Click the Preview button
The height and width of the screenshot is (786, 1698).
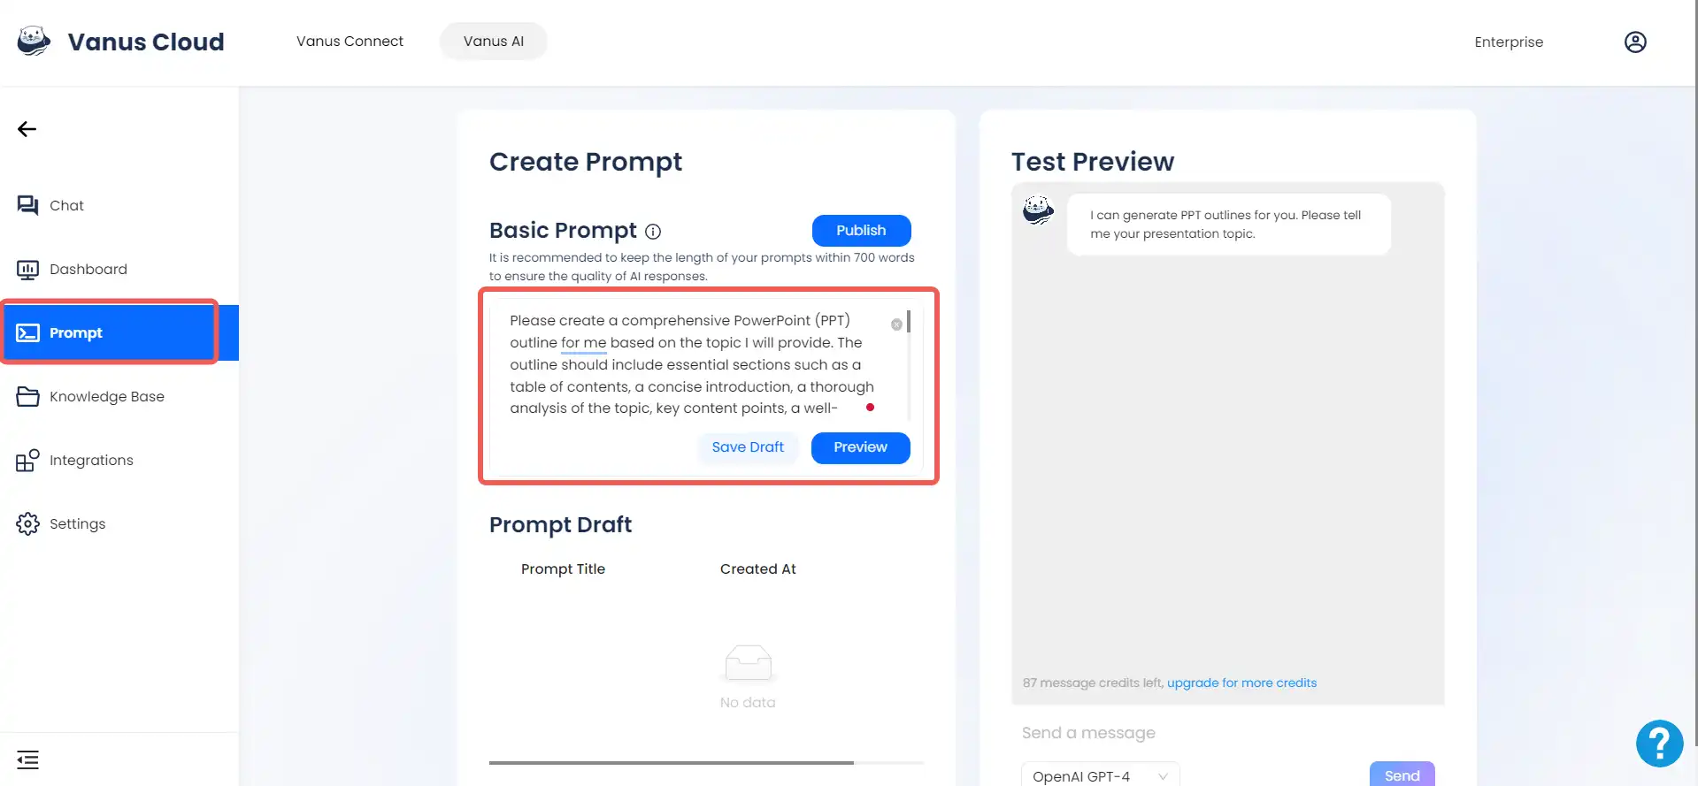coord(860,447)
